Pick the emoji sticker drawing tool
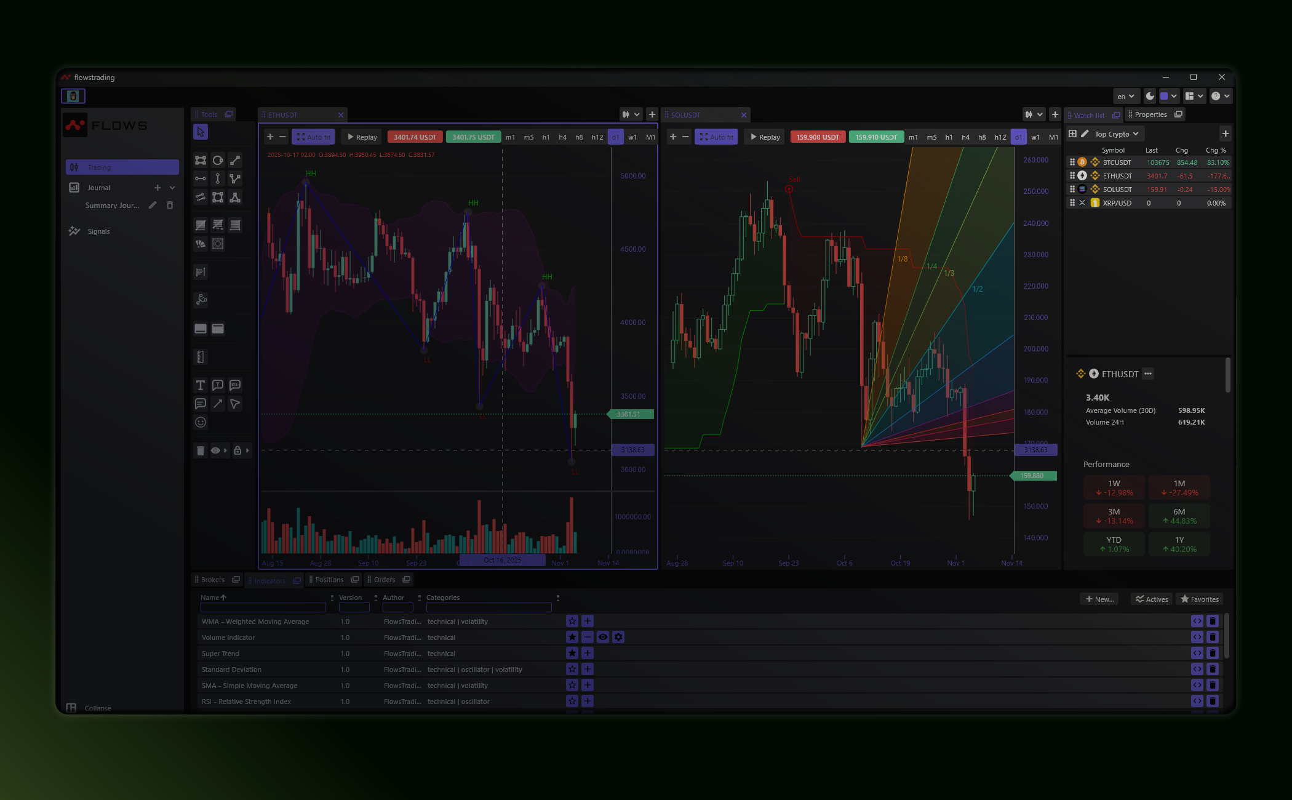The width and height of the screenshot is (1292, 800). pyautogui.click(x=200, y=422)
